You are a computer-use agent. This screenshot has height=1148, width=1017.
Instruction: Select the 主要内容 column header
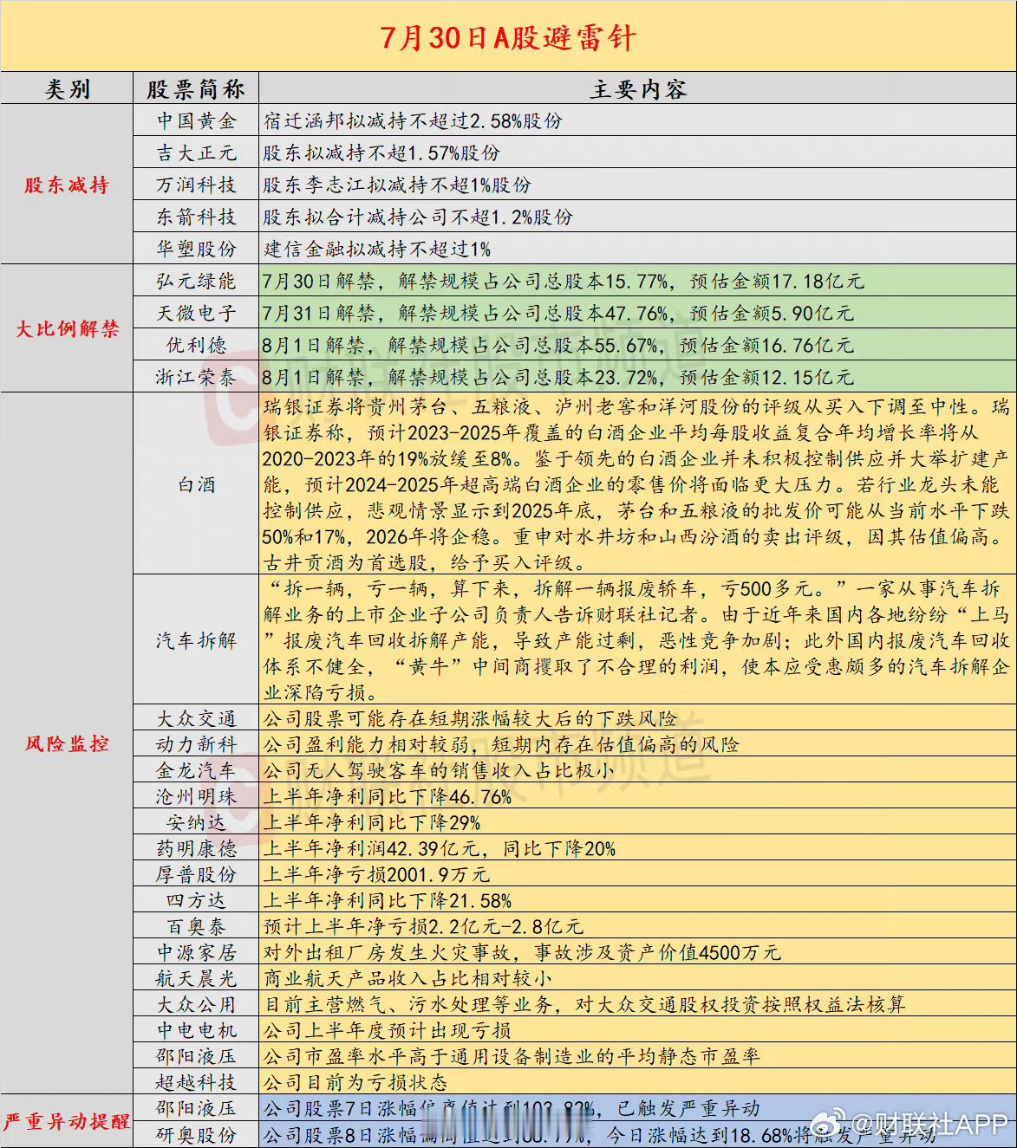point(638,89)
